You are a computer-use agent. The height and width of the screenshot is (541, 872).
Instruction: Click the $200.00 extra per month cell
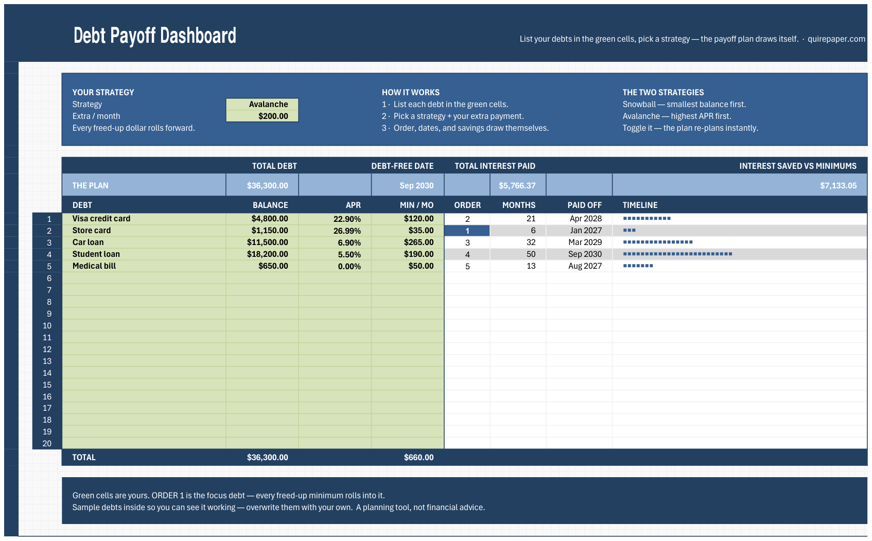(262, 116)
